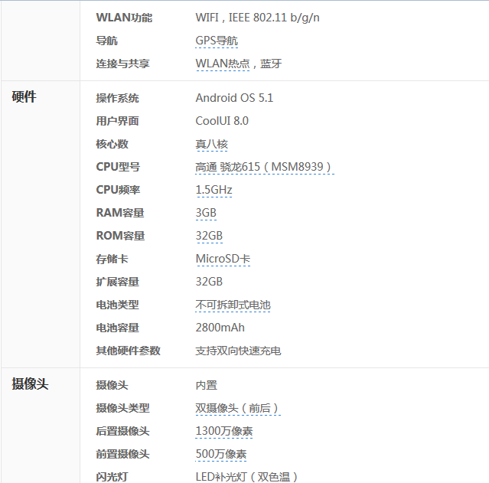Click the 连接与共享 label

coord(122,64)
